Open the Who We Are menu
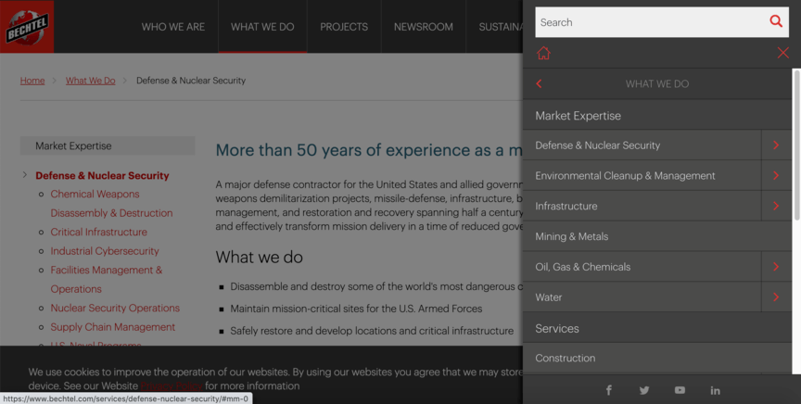The image size is (801, 404). coord(173,27)
